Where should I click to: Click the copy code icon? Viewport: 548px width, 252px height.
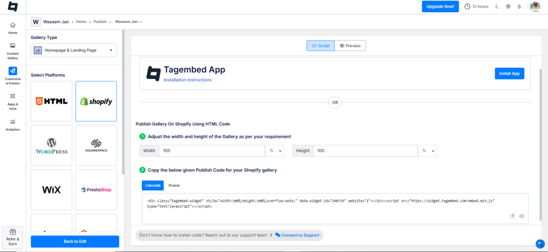(512, 216)
